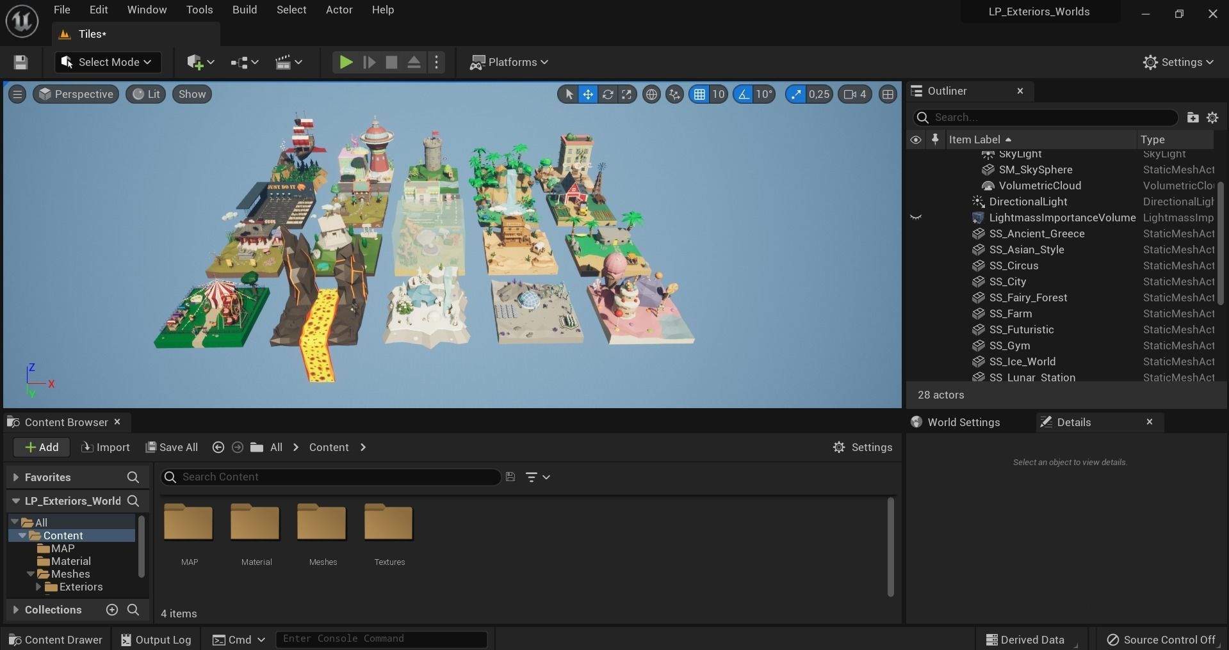Open camera speed setting 4
The width and height of the screenshot is (1229, 650).
click(855, 94)
